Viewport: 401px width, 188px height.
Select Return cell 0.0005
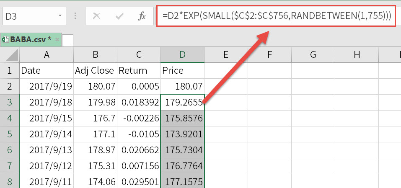pos(139,86)
